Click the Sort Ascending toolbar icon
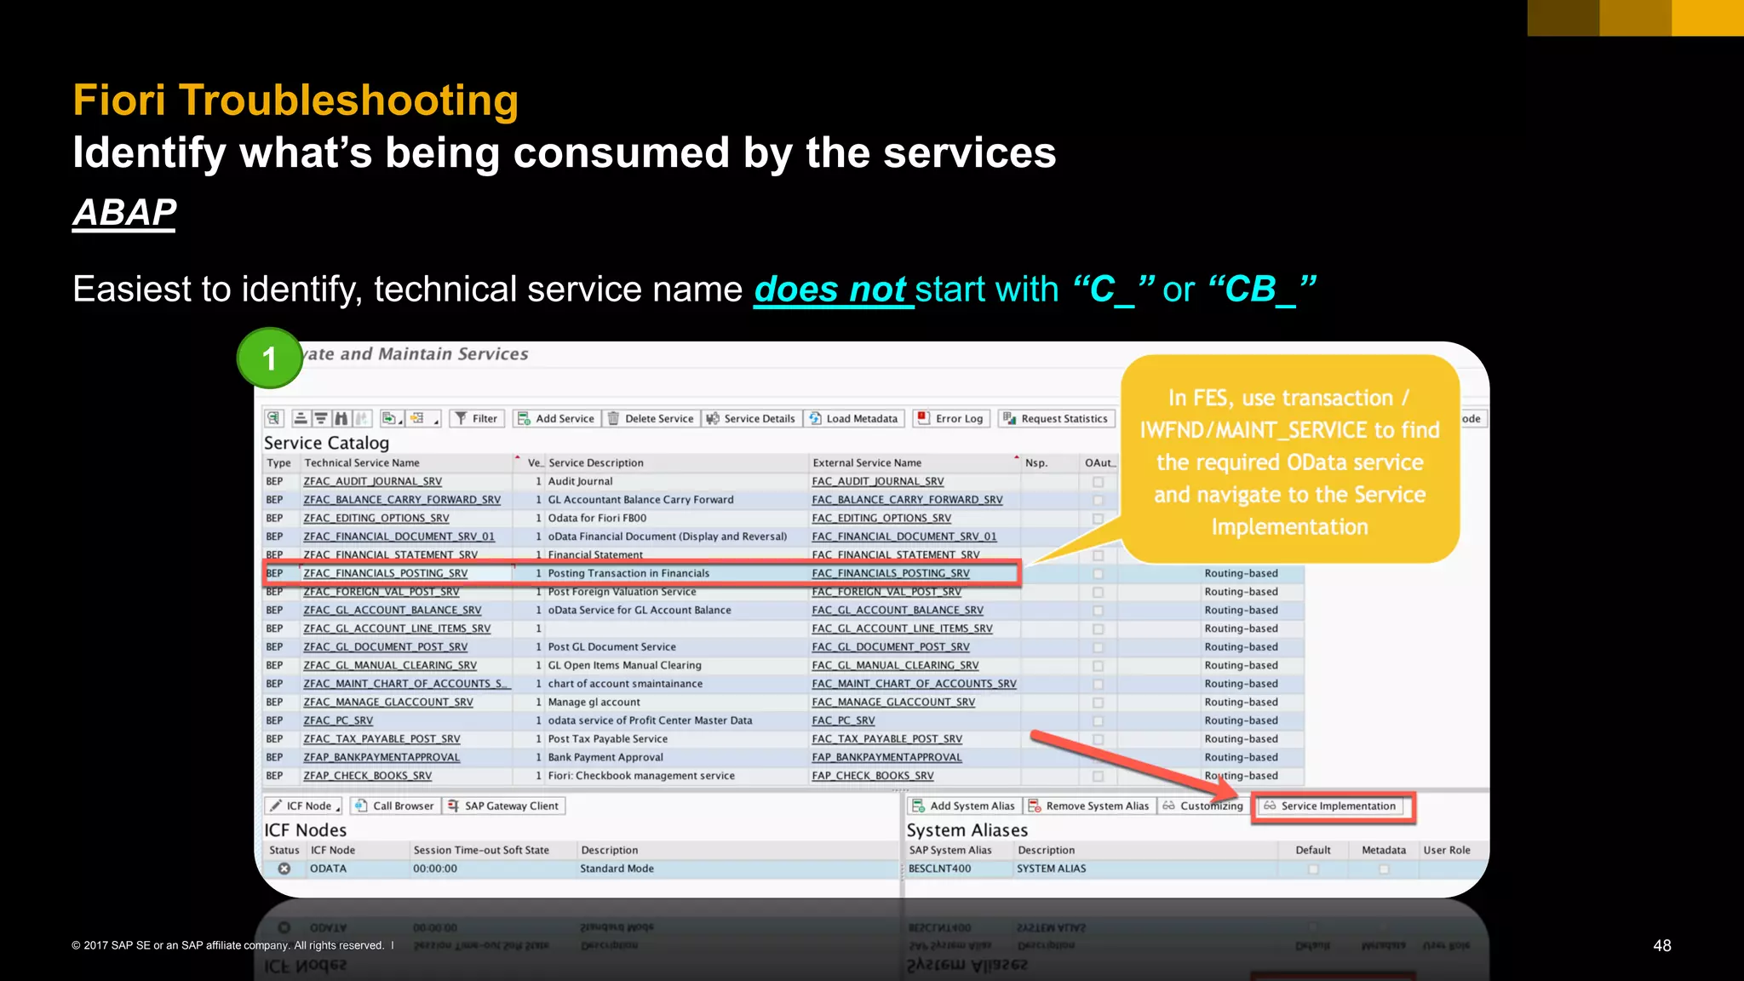Image resolution: width=1744 pixels, height=981 pixels. [x=301, y=418]
